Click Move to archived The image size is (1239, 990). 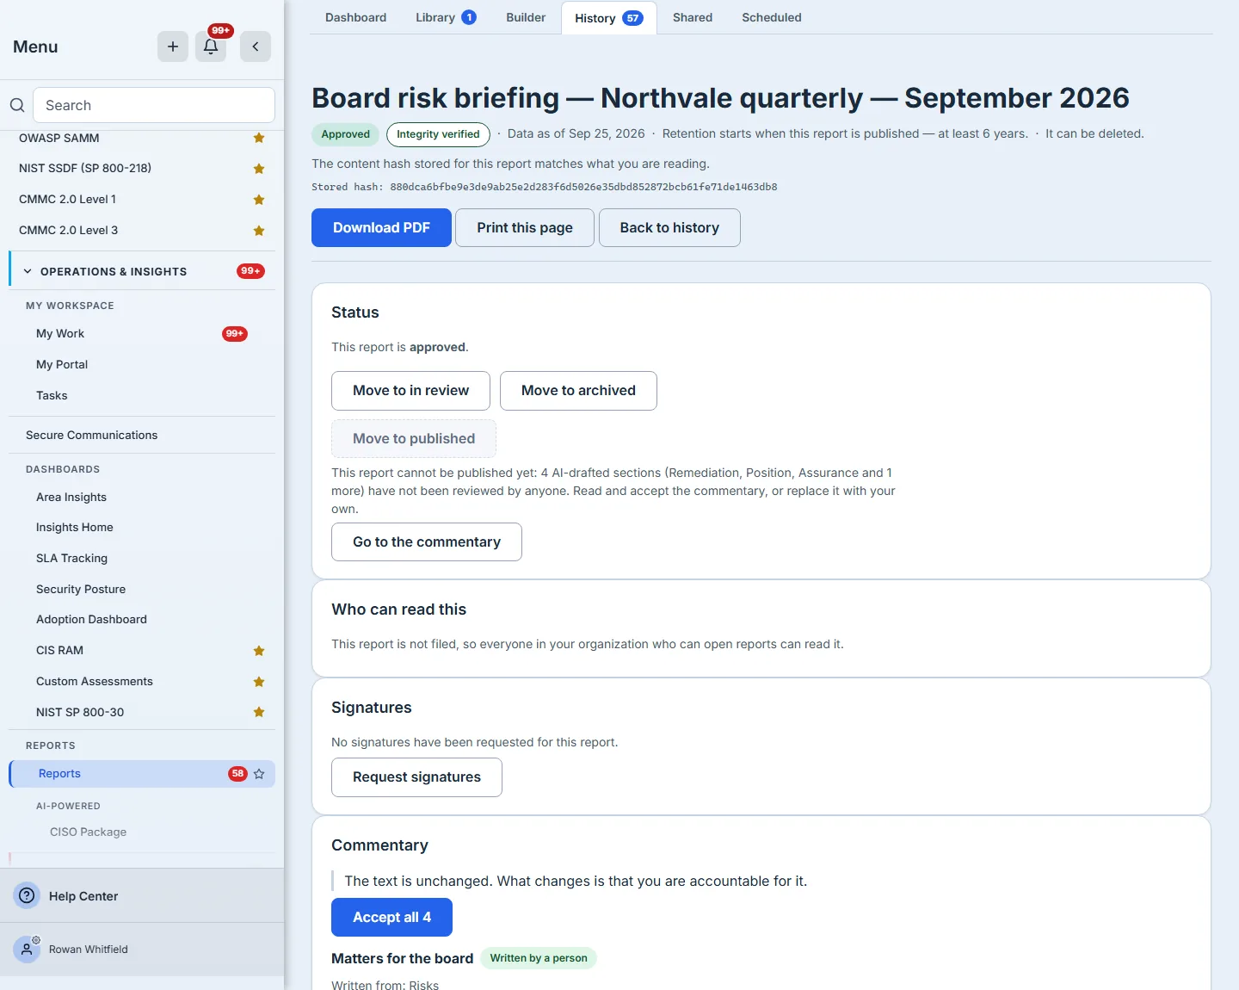click(x=578, y=391)
